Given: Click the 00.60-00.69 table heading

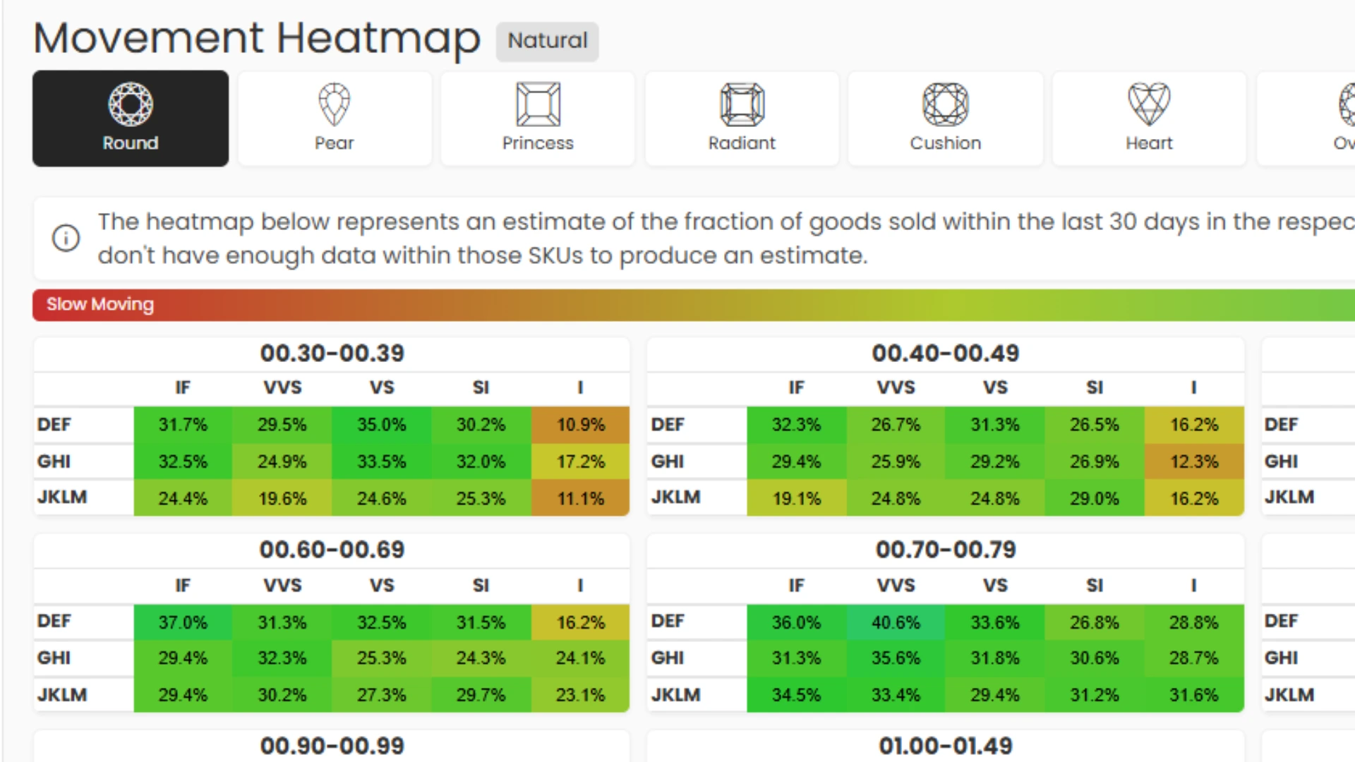Looking at the screenshot, I should (x=332, y=550).
